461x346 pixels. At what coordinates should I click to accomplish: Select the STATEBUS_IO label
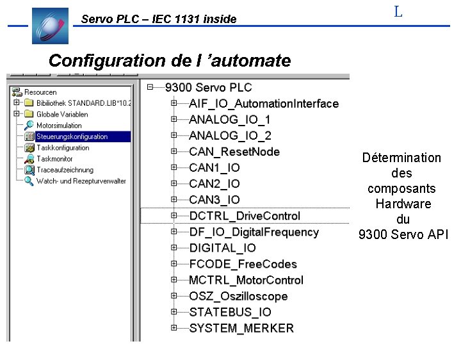point(230,312)
